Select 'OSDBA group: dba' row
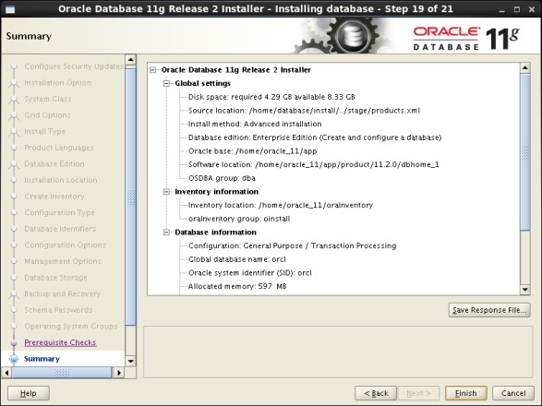This screenshot has height=406, width=542. (x=222, y=178)
